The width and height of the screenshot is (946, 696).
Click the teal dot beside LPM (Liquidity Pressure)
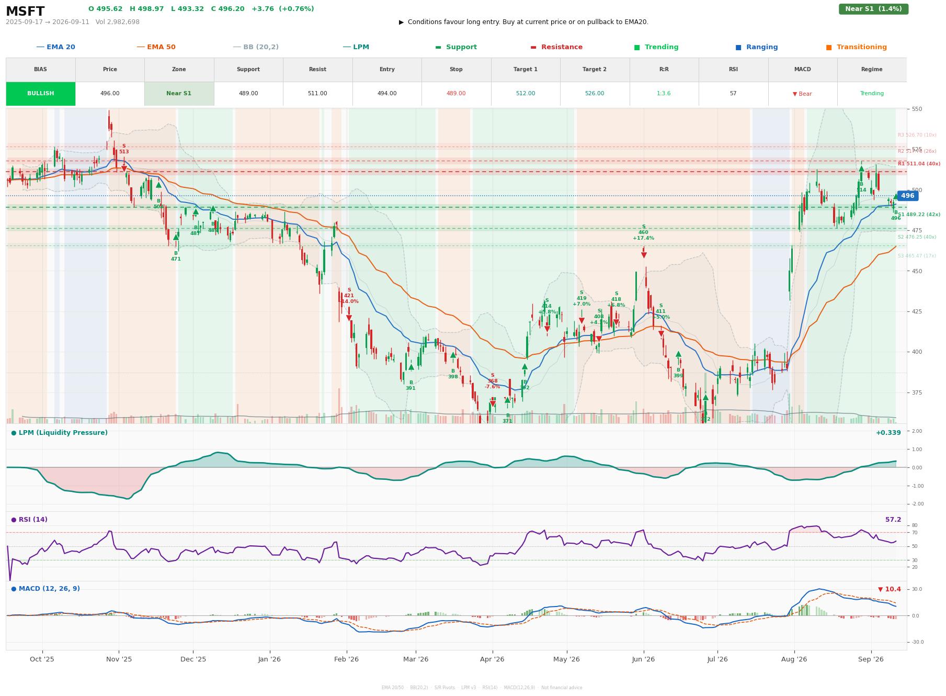(x=14, y=433)
